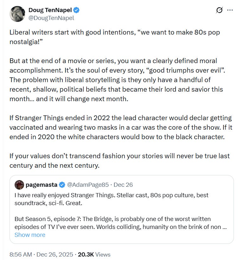Image resolution: width=238 pixels, height=260 pixels.
Task: Click the verified badge next to pagemasta
Action: click(62, 185)
